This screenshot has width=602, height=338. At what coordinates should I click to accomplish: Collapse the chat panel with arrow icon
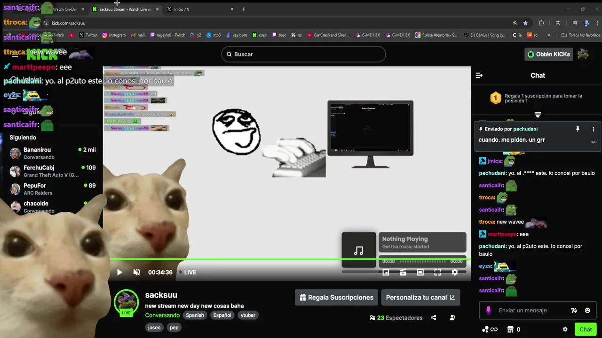click(479, 76)
